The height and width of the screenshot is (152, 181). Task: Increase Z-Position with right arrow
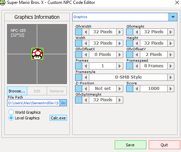click(120, 89)
